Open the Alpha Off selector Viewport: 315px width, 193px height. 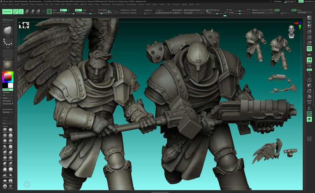tap(8, 54)
